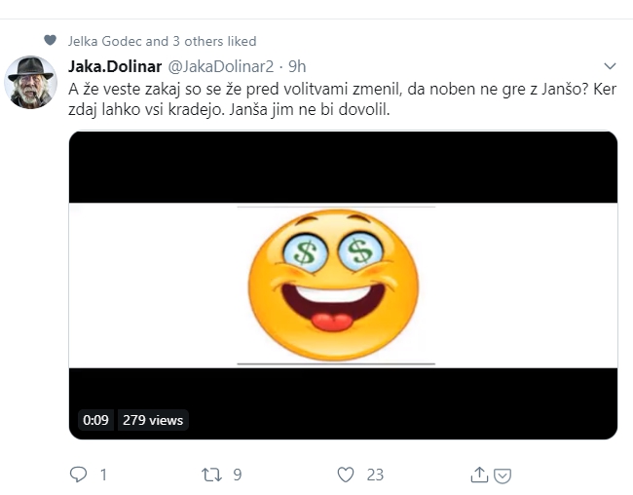
Task: Open the Jaka.Dolinar display name link
Action: pos(115,66)
